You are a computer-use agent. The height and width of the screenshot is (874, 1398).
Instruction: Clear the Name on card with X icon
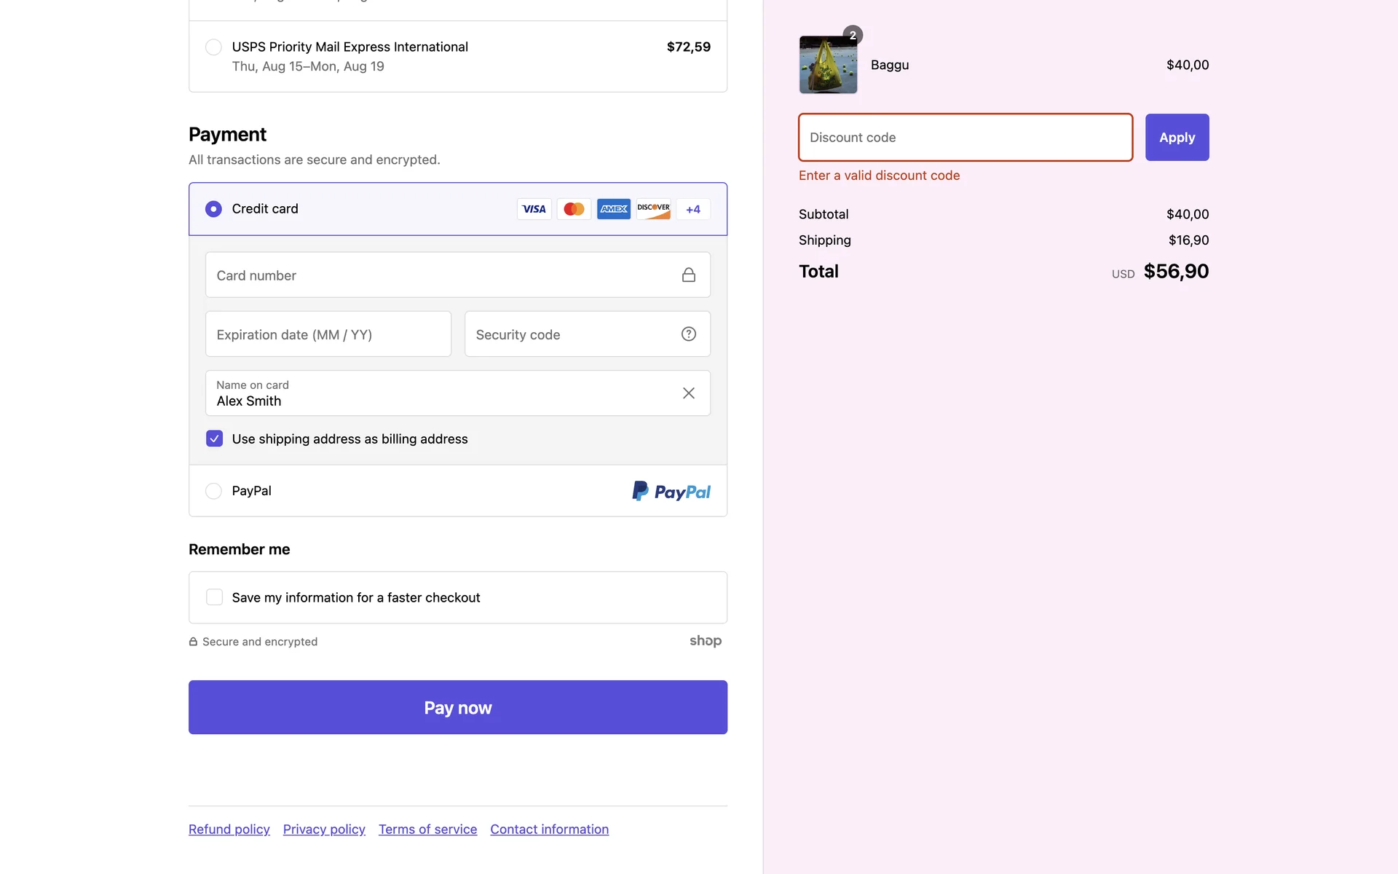click(688, 393)
